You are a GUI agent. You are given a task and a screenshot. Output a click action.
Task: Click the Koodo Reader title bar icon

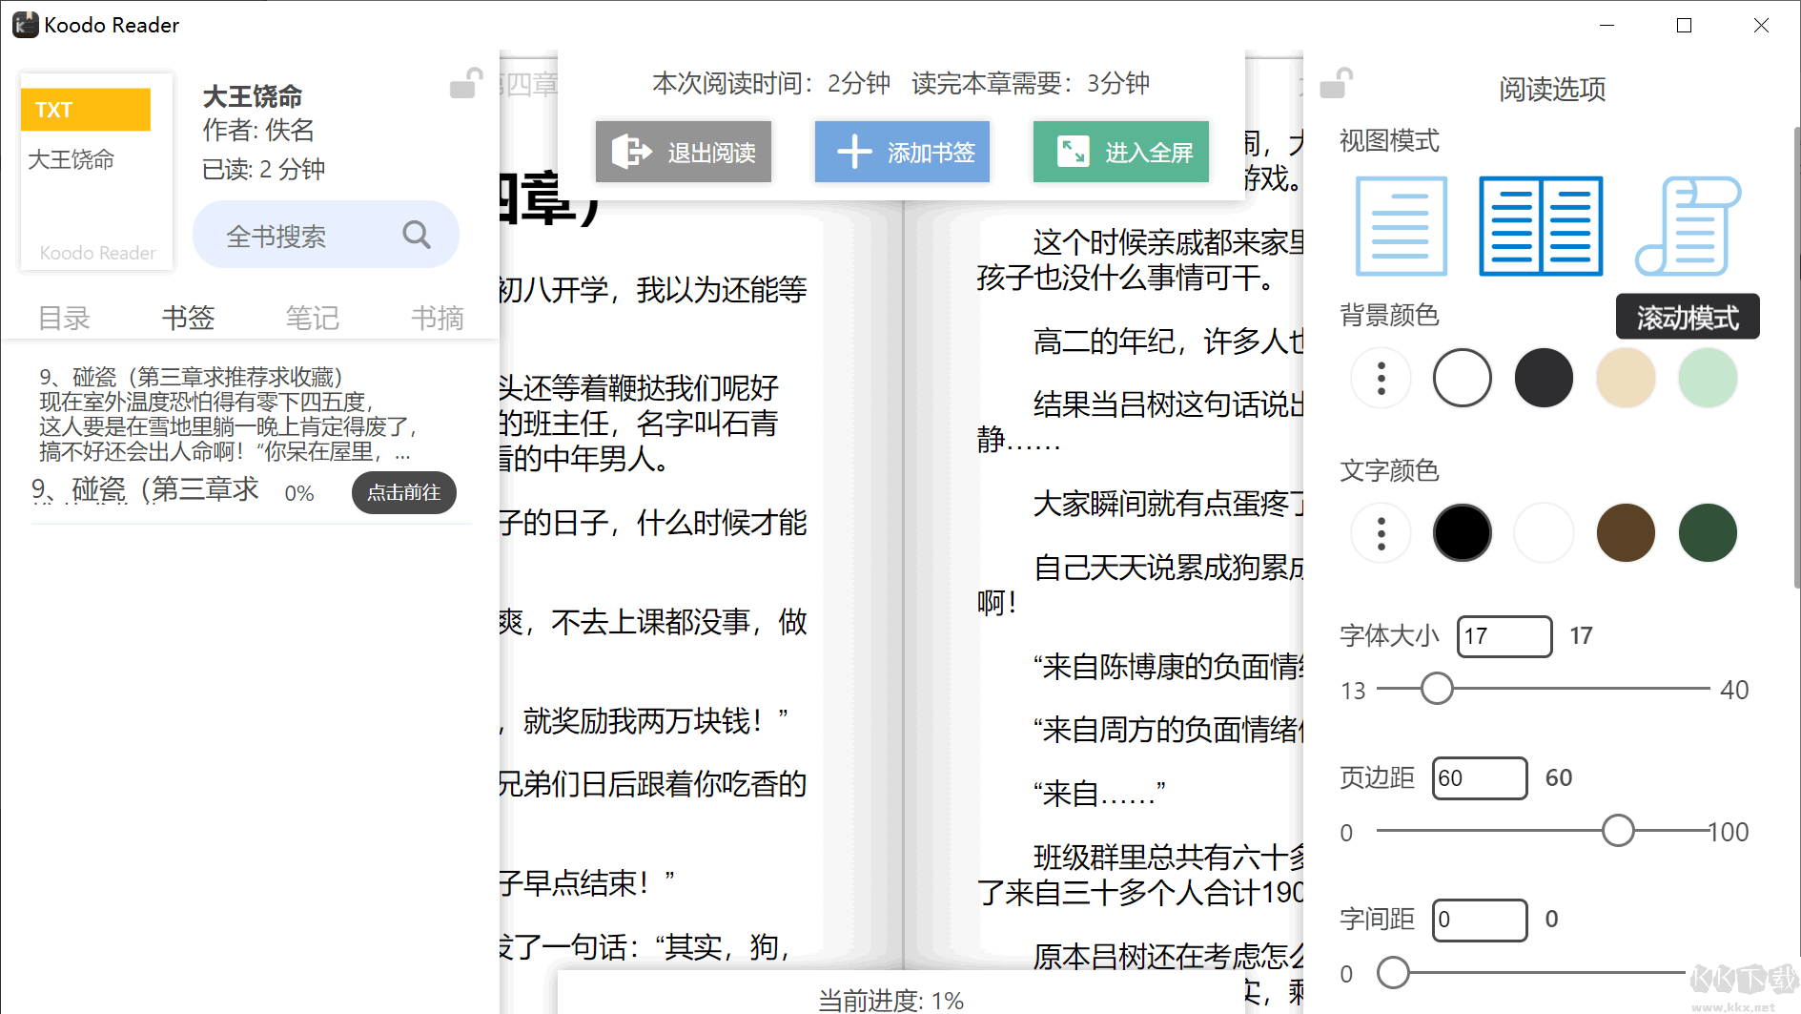(25, 24)
